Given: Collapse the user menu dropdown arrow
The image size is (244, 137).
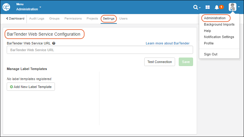Looking at the screenshot, I should click(x=239, y=7).
